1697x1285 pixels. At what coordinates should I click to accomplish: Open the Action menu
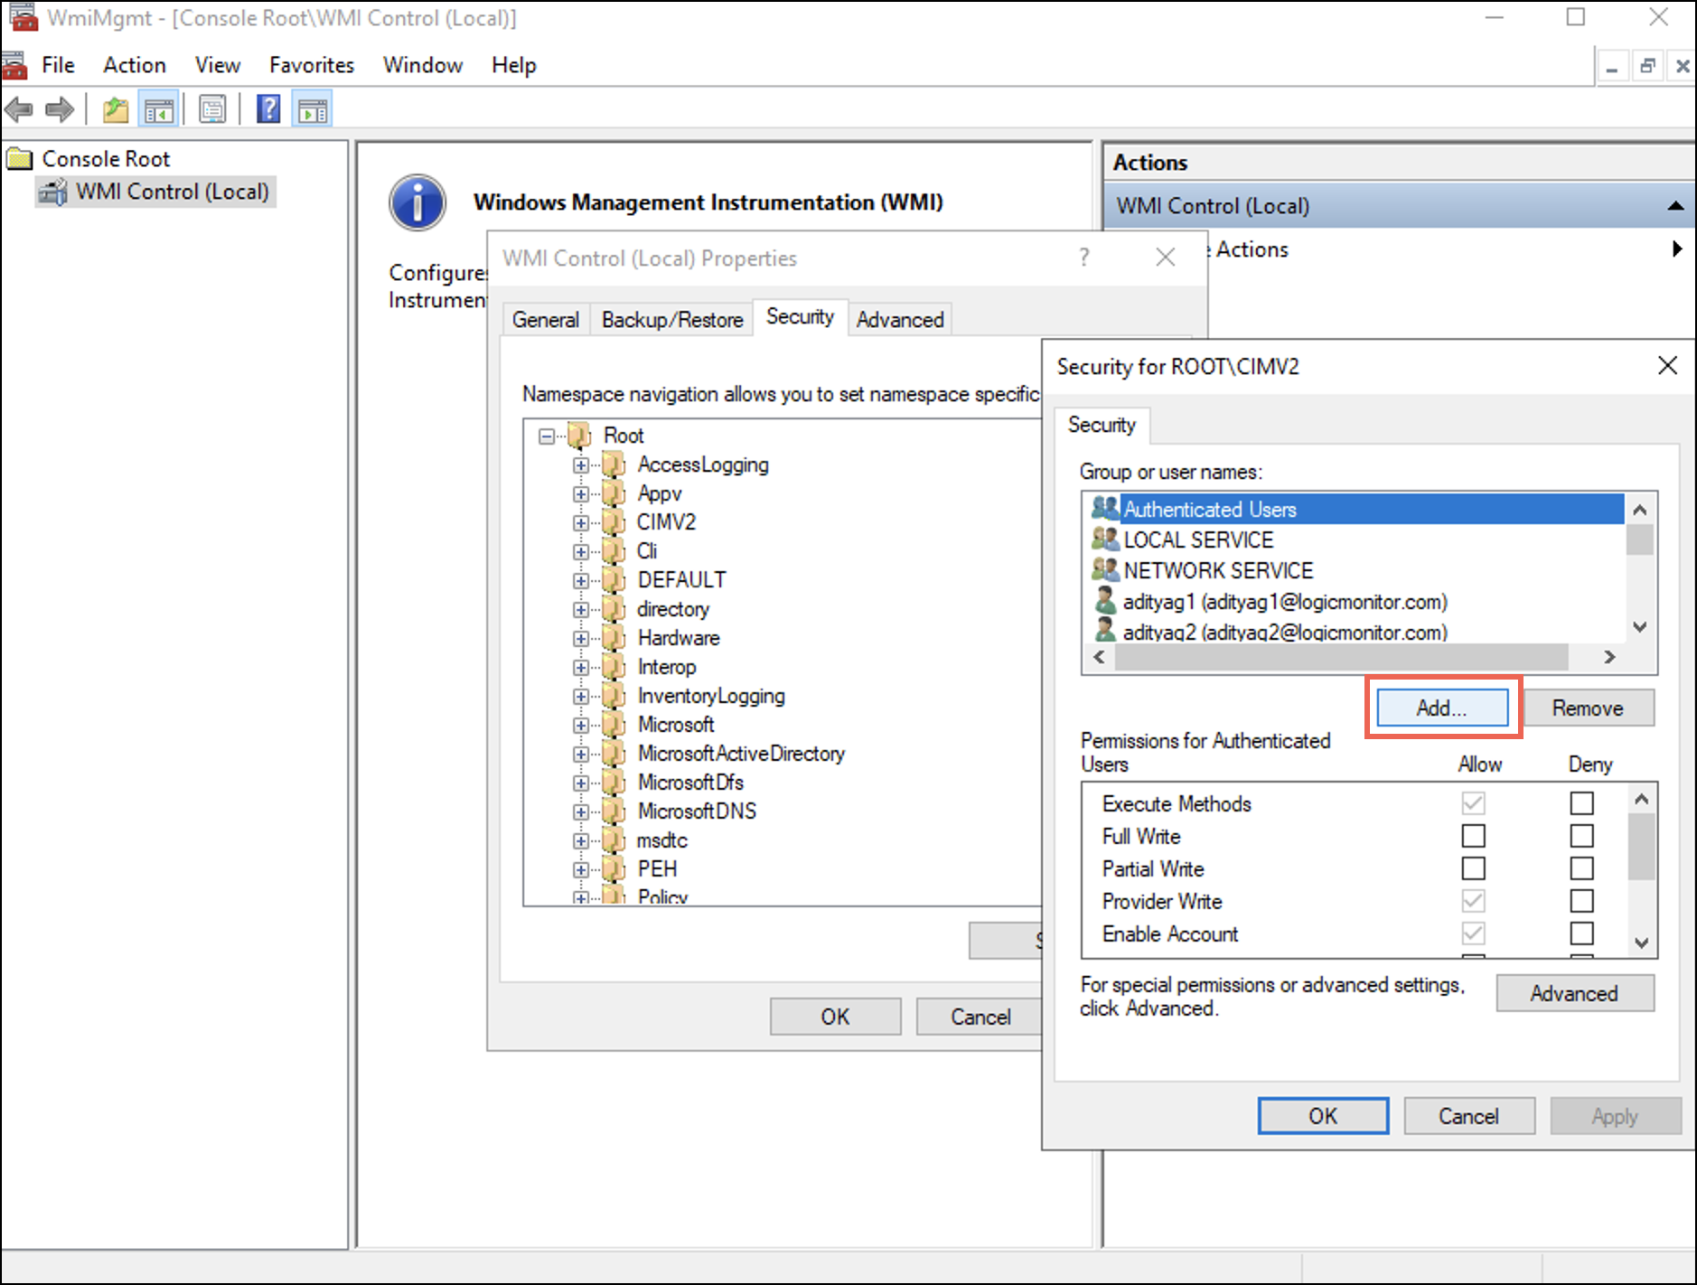pos(134,65)
